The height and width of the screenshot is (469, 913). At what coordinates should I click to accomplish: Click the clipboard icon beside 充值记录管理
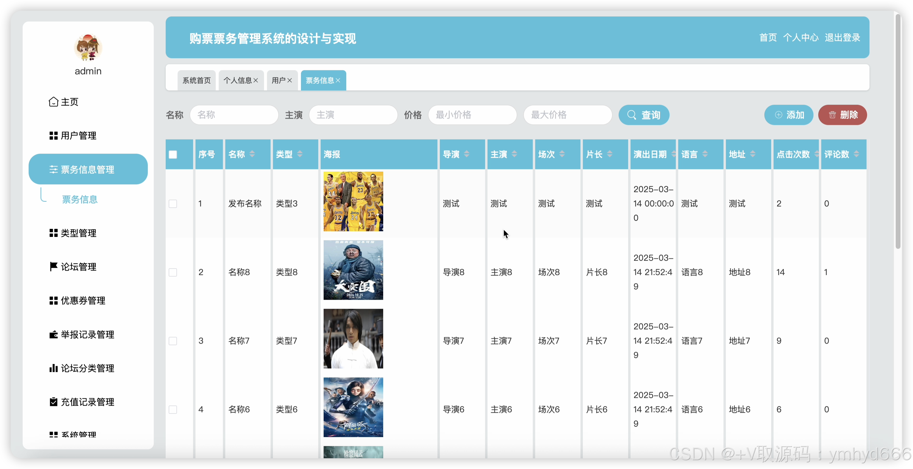click(x=53, y=402)
